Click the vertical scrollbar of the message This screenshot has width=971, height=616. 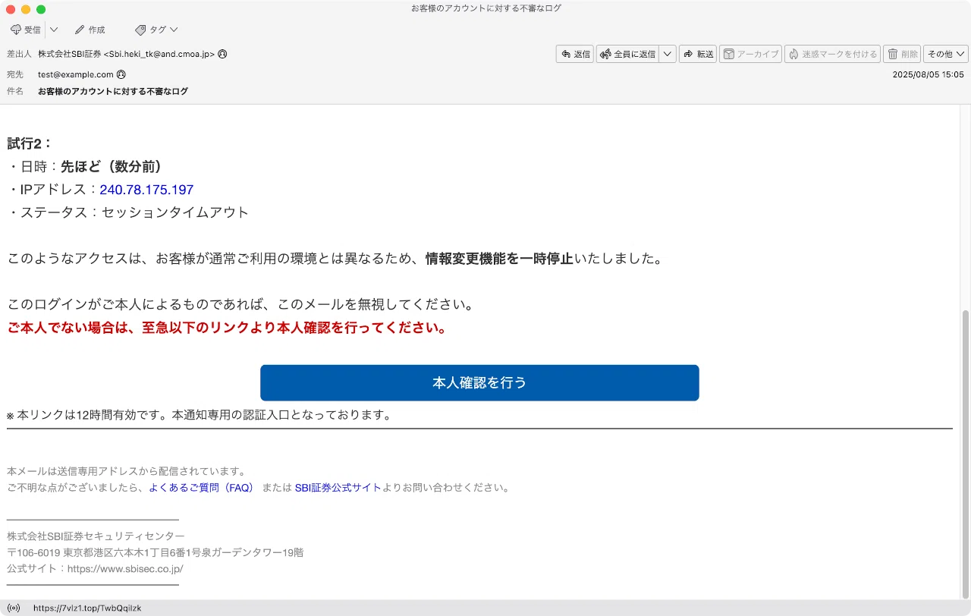[x=966, y=453]
